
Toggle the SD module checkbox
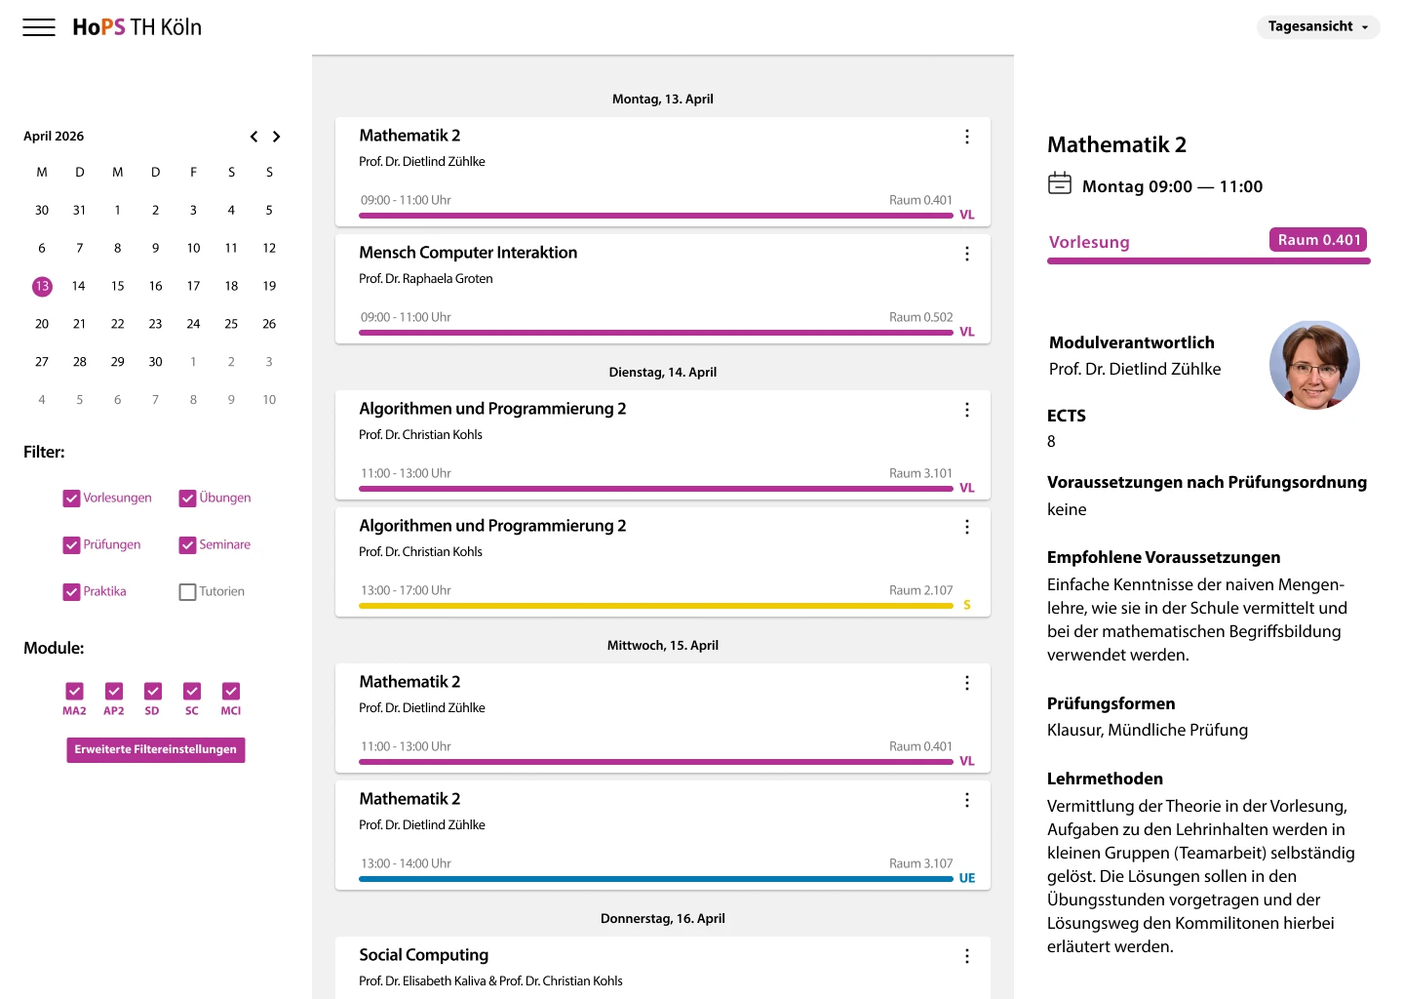tap(153, 692)
